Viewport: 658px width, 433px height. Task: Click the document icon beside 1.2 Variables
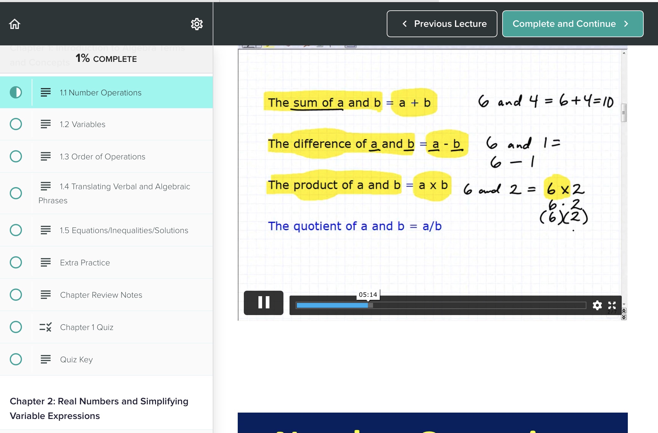tap(46, 124)
